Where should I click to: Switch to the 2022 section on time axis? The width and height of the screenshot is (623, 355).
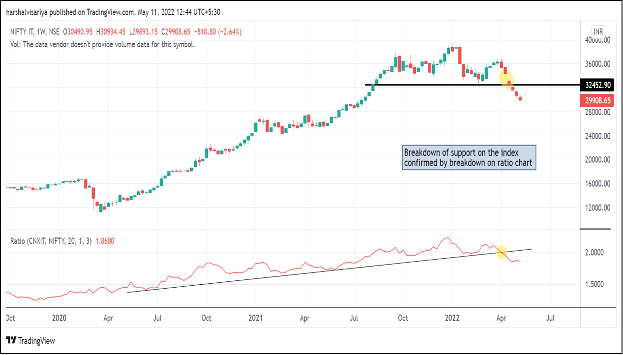[452, 318]
